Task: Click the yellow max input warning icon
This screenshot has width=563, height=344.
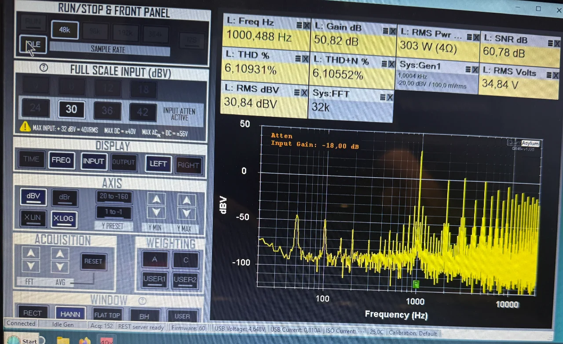Action: [25, 127]
